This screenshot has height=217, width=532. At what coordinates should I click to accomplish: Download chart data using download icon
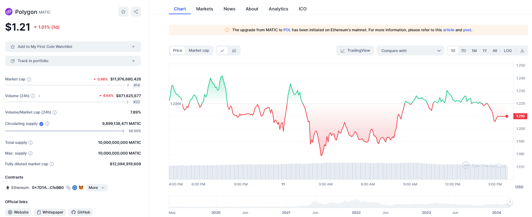(522, 51)
